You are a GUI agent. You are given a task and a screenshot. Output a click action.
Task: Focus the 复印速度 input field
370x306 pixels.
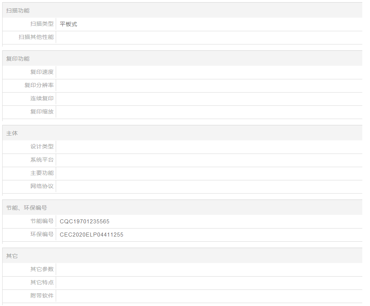[x=209, y=72]
